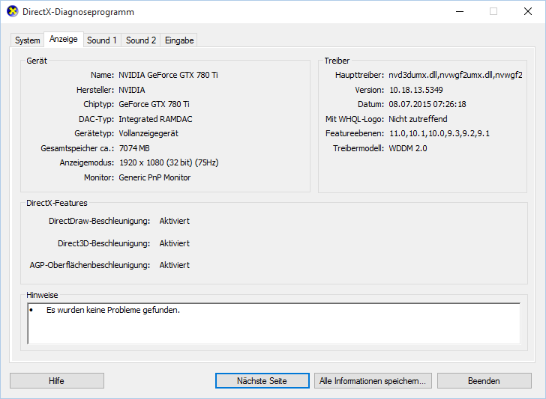Screen dimensions: 546x399
Task: Click the Haupttreiber value nvd3dumx.dll
Action: (x=455, y=75)
